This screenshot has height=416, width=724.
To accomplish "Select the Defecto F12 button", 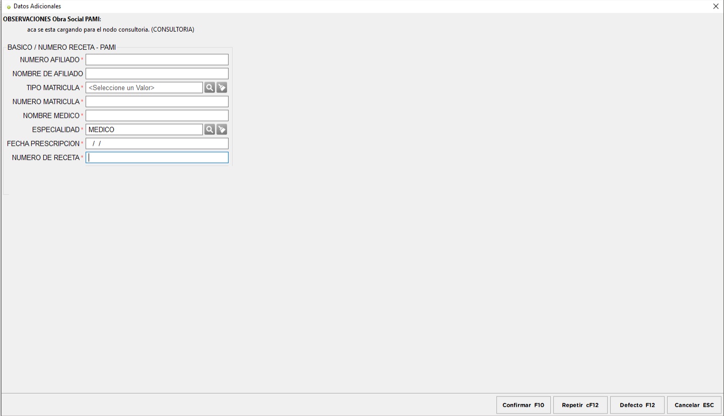I will (637, 405).
